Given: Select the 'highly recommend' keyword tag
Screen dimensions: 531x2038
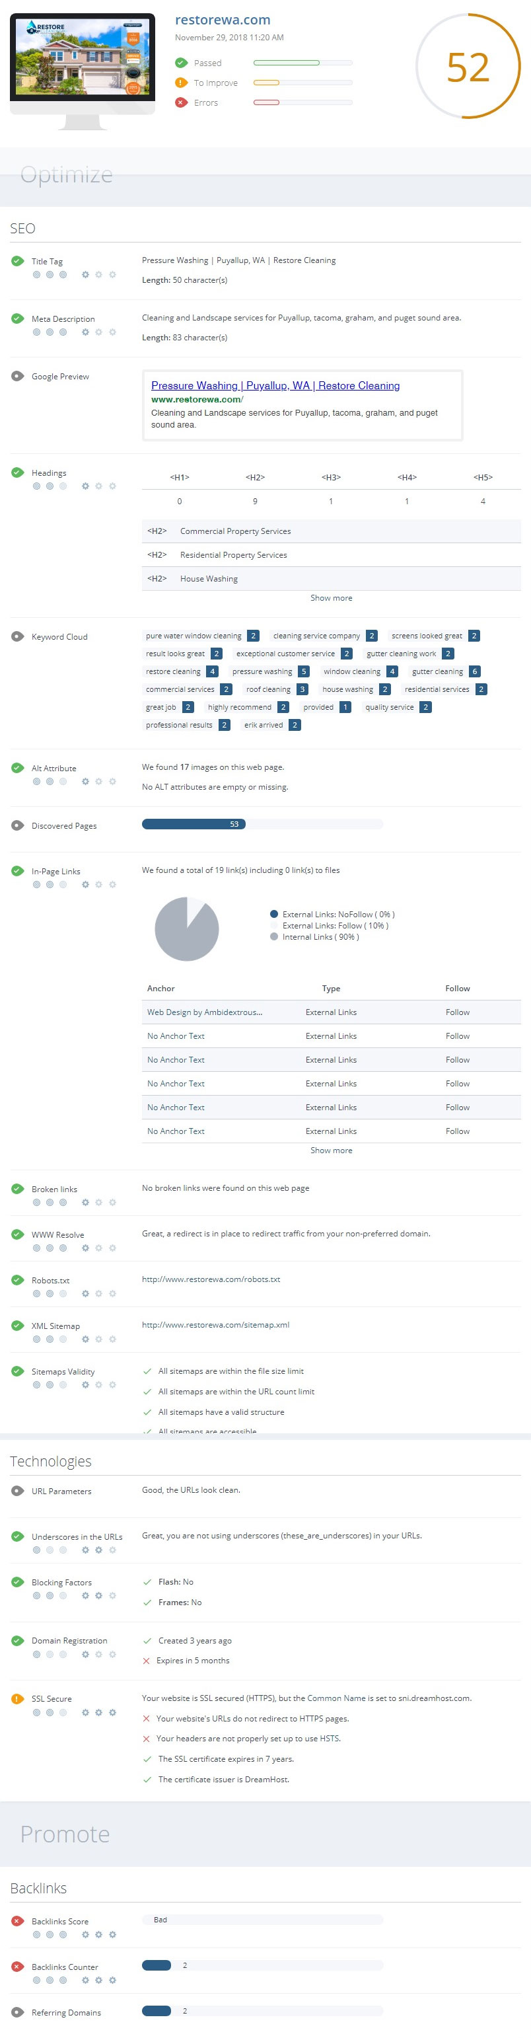Looking at the screenshot, I should 247,707.
